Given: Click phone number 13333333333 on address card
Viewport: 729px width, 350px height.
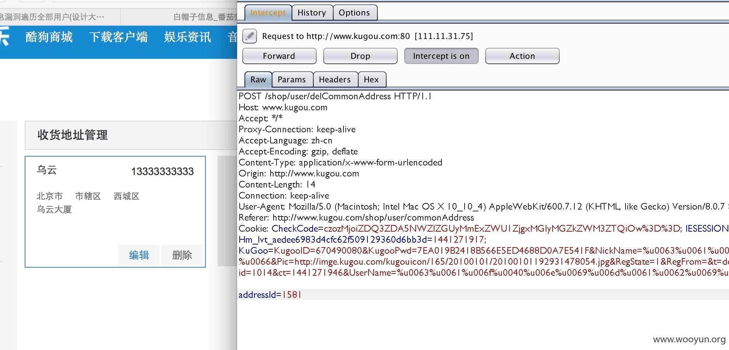Looking at the screenshot, I should coord(162,171).
